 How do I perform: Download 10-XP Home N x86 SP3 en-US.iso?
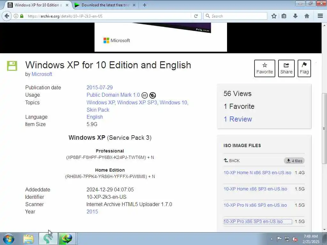pos(257,173)
